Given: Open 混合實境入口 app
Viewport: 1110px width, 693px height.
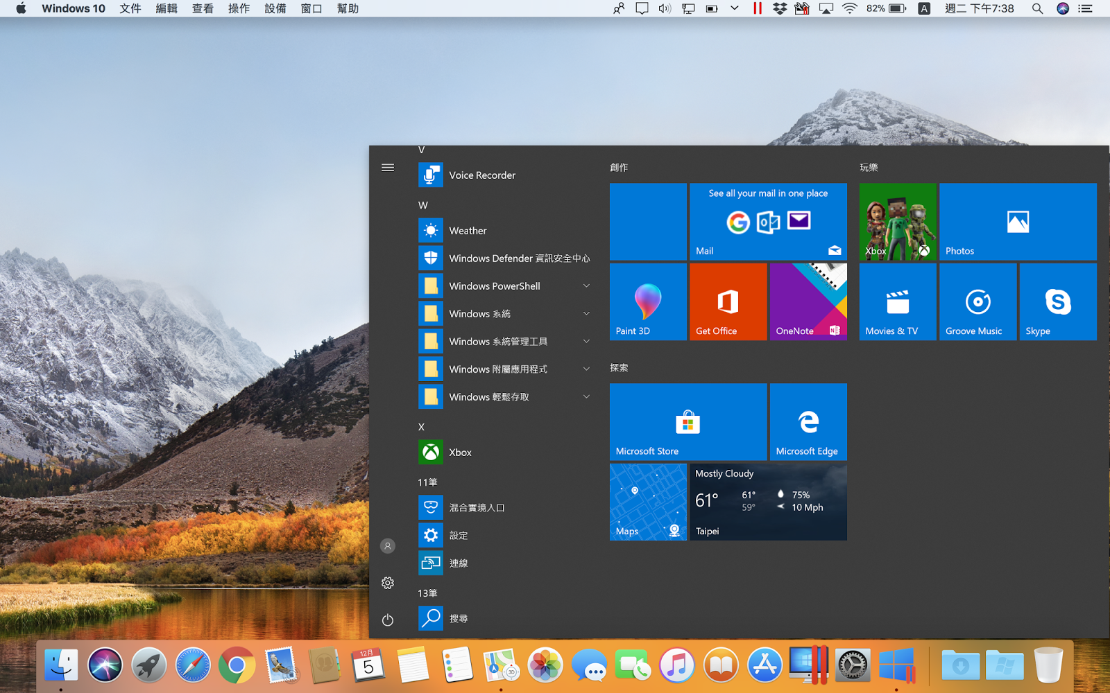Looking at the screenshot, I should coord(504,508).
